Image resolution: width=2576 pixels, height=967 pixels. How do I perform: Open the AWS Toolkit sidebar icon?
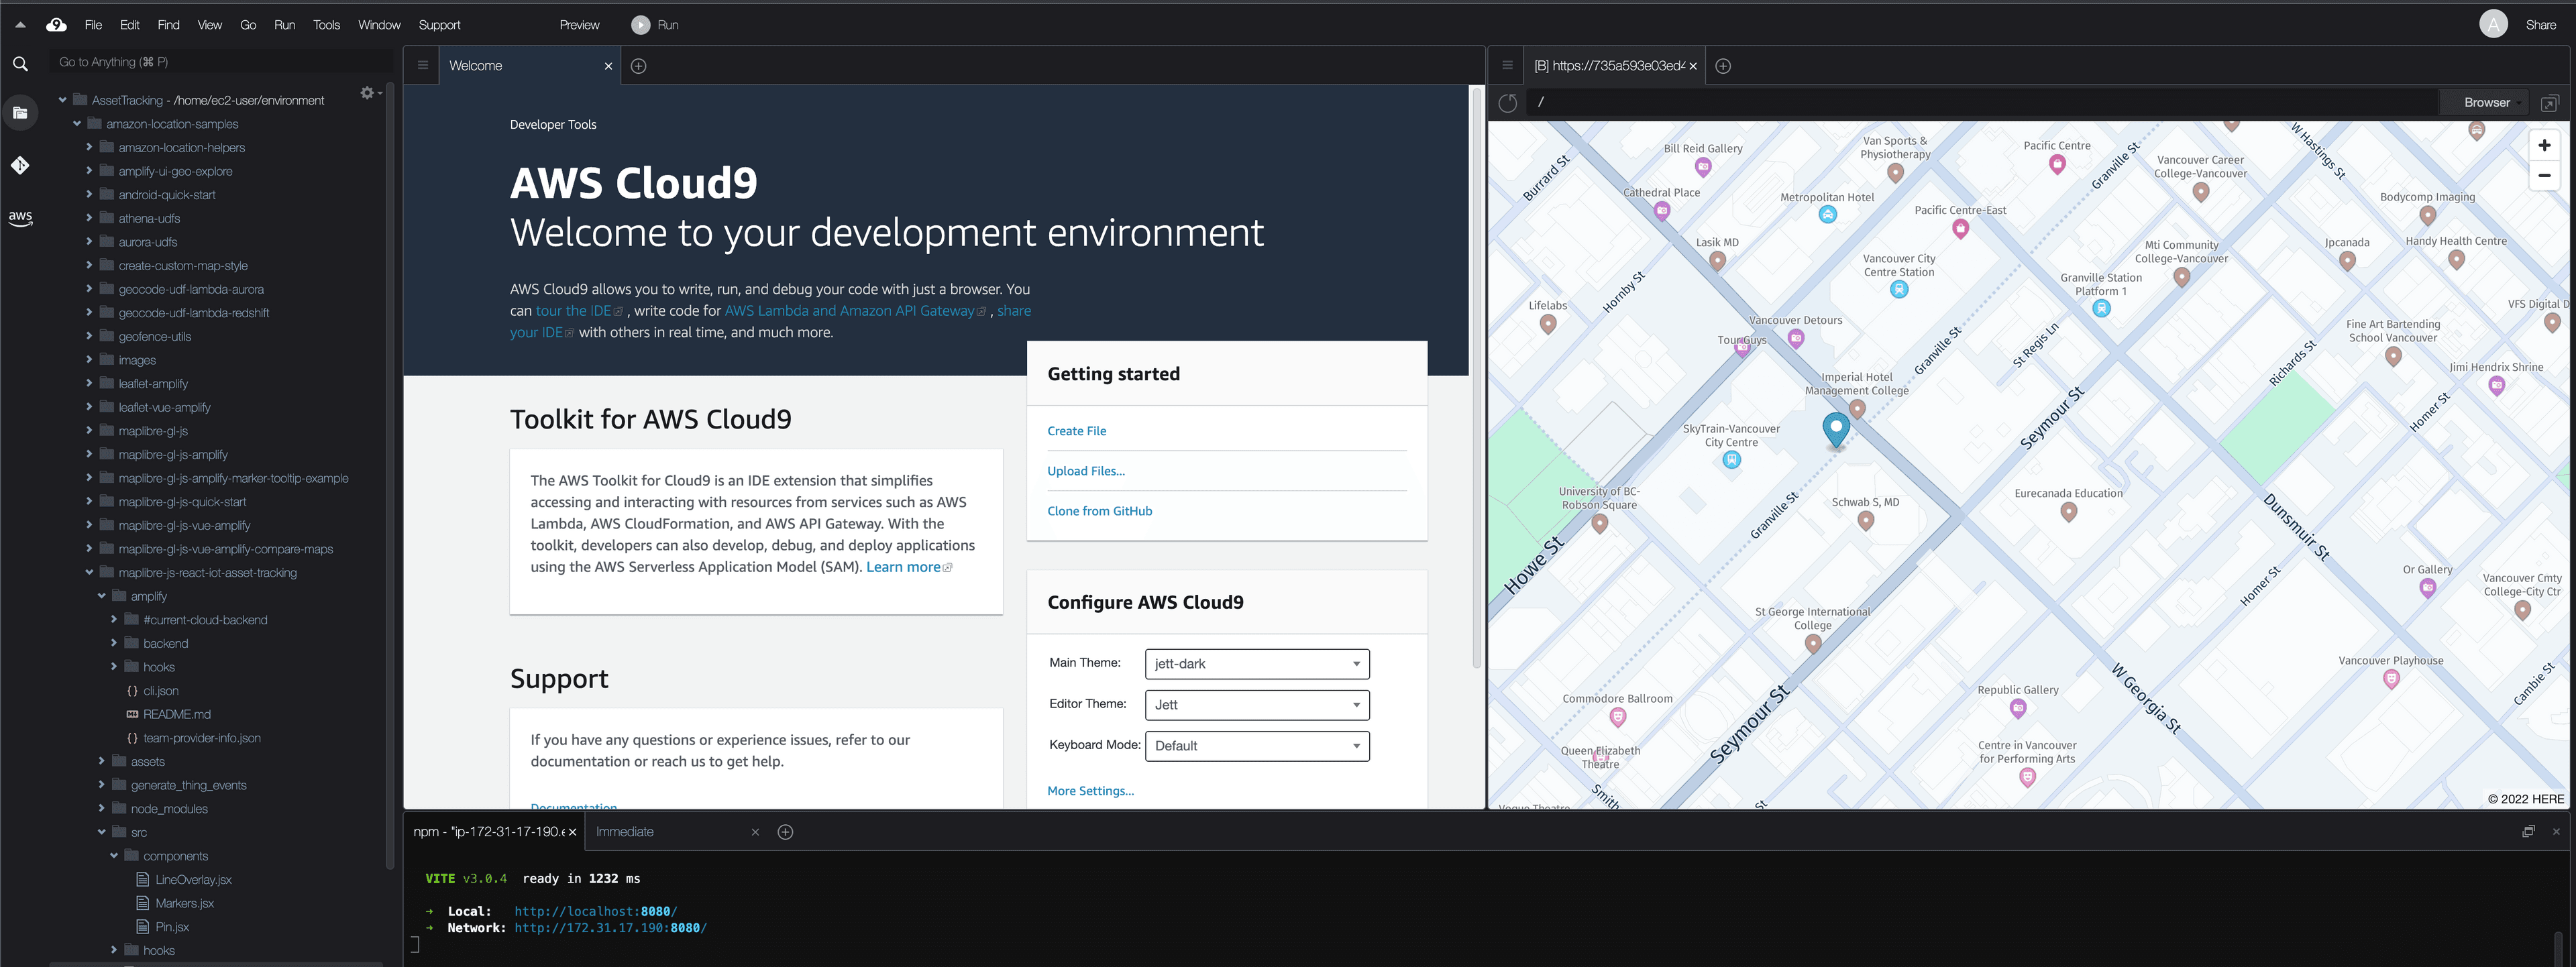pos(20,217)
